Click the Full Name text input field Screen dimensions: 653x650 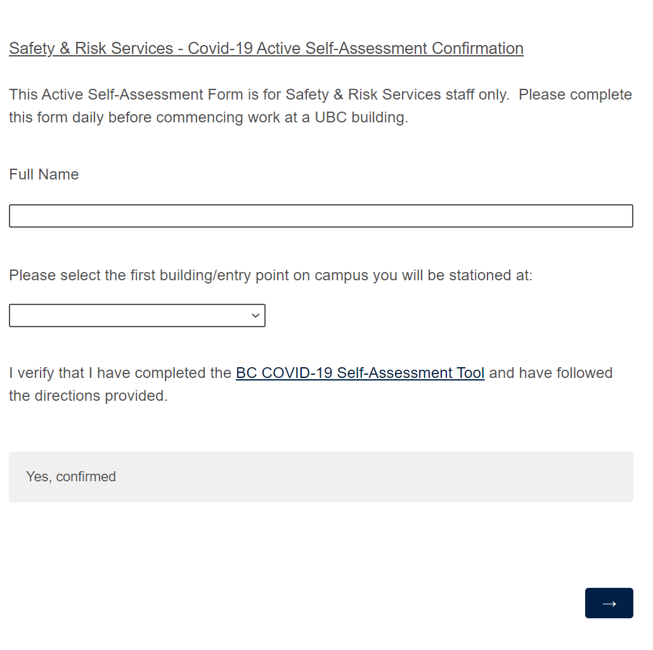pyautogui.click(x=321, y=216)
